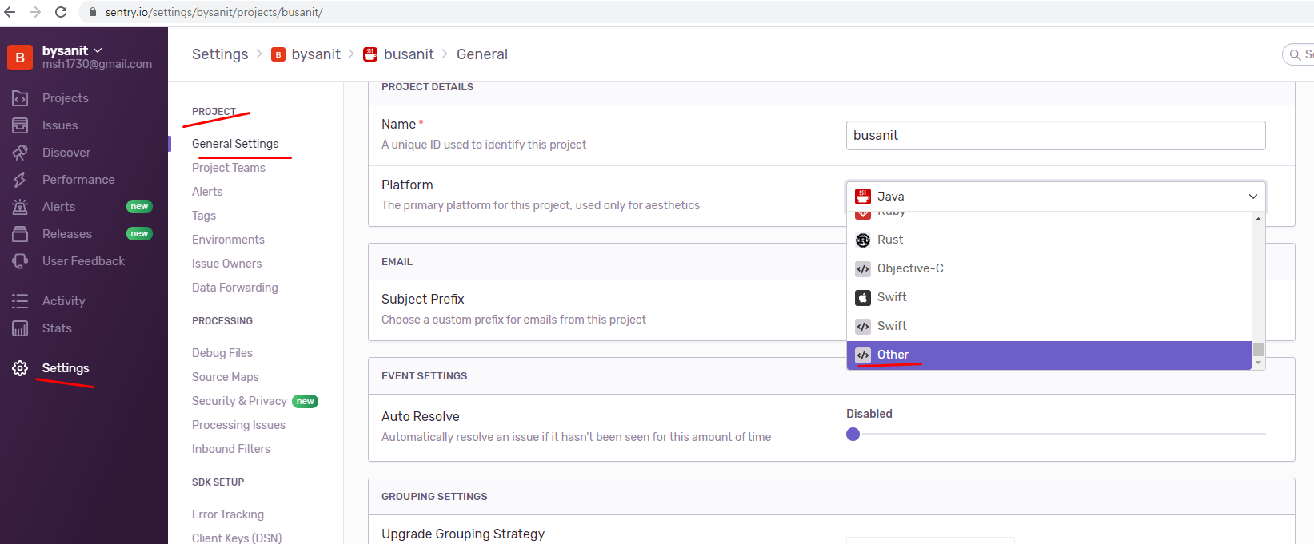Adjust the Auto Resolve slider handle
1314x544 pixels.
tap(853, 435)
